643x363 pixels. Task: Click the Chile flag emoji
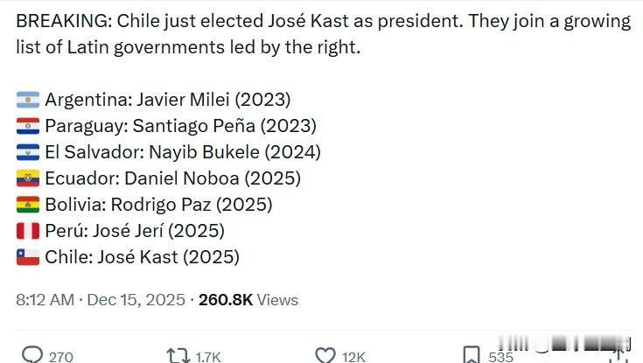pyautogui.click(x=27, y=257)
